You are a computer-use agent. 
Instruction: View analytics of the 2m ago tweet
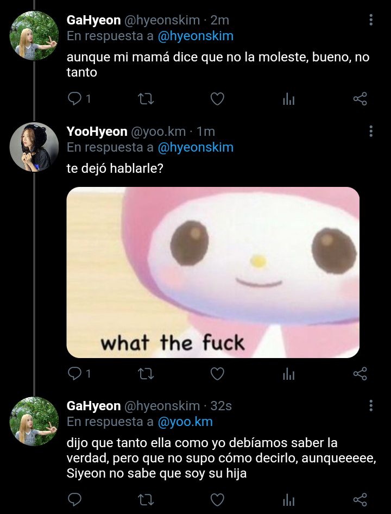[289, 99]
